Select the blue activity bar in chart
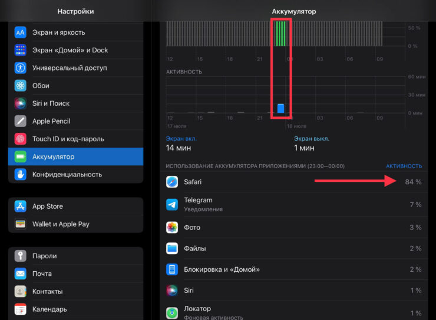Image resolution: width=436 pixels, height=320 pixels. [280, 108]
